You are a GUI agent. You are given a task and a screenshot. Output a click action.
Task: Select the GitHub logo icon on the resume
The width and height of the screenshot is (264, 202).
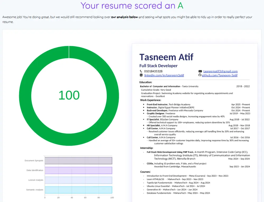click(x=200, y=75)
